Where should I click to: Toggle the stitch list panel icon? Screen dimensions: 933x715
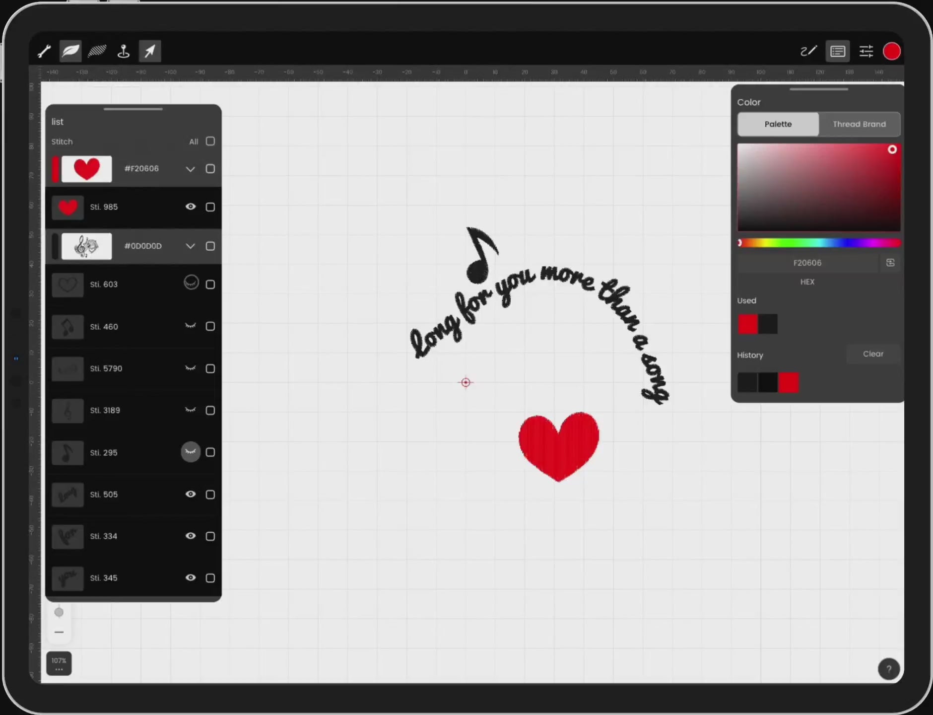(838, 51)
